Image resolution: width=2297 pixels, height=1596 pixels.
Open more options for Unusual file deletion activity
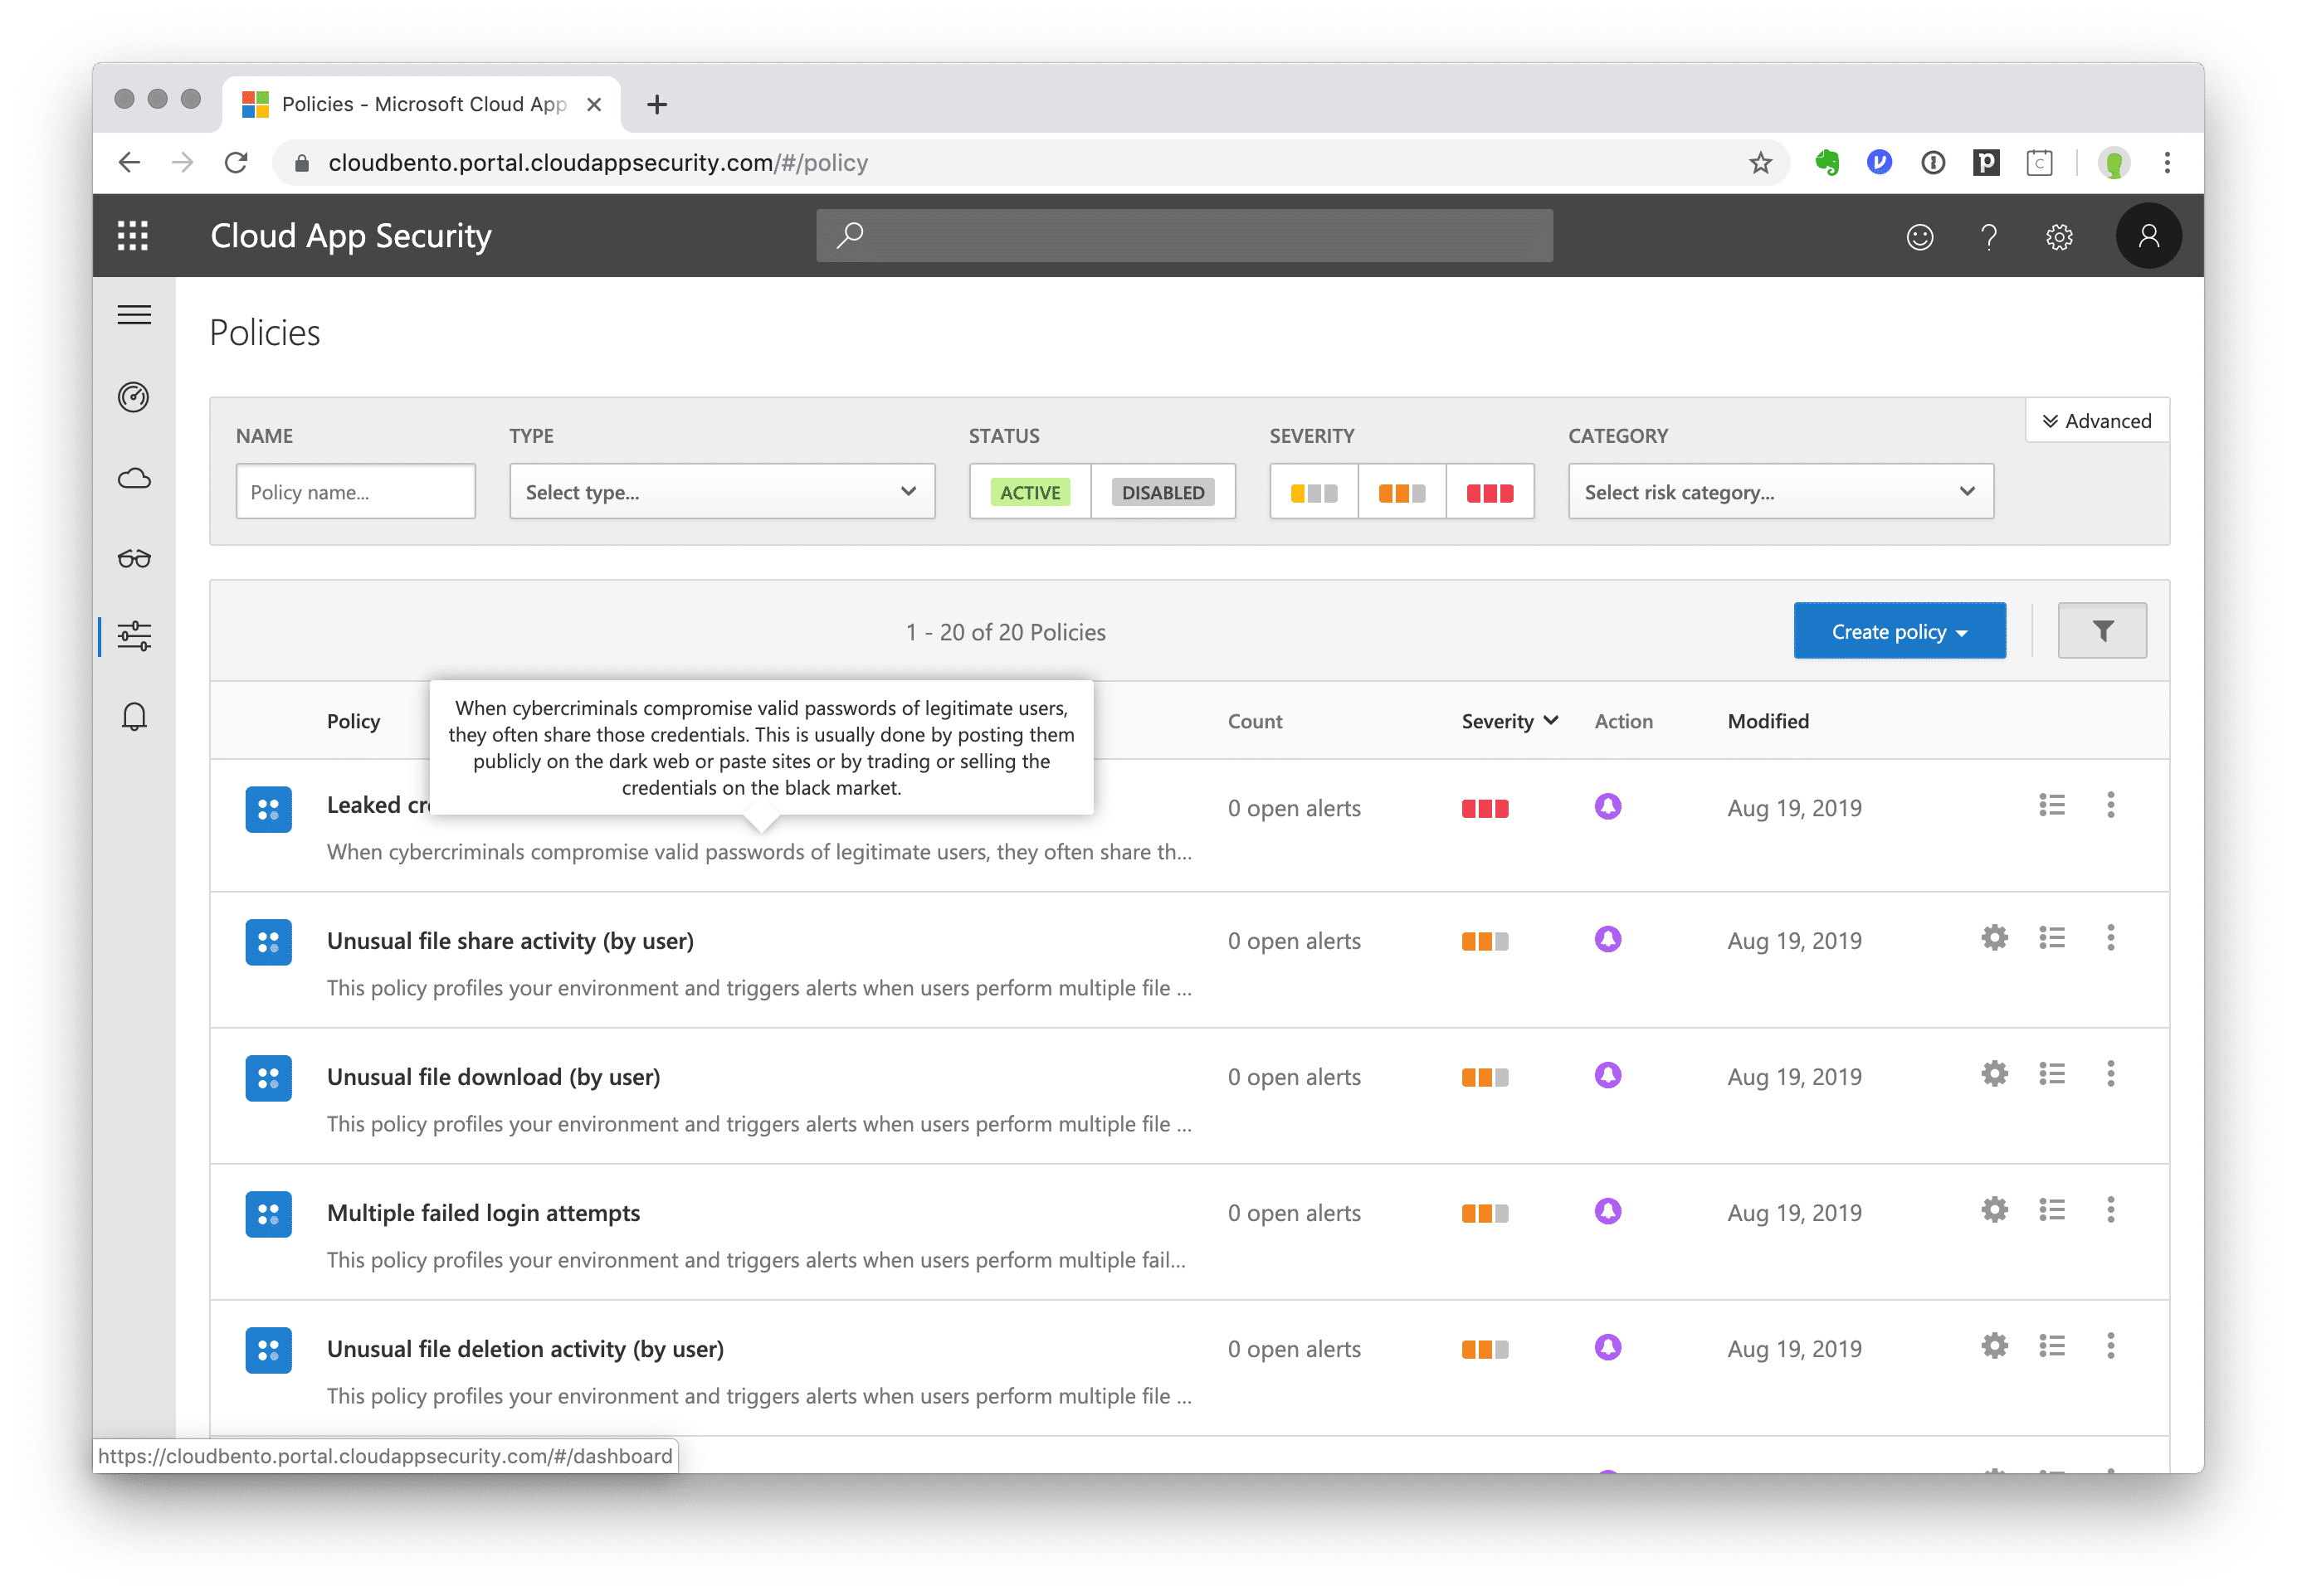(x=2110, y=1346)
